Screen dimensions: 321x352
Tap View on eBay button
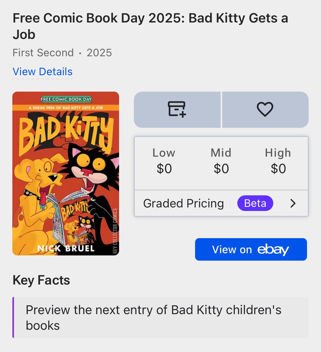(251, 249)
